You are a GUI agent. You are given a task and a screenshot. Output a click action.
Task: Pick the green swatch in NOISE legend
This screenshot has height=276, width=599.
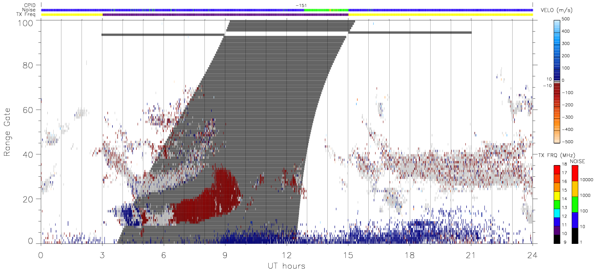[574, 204]
